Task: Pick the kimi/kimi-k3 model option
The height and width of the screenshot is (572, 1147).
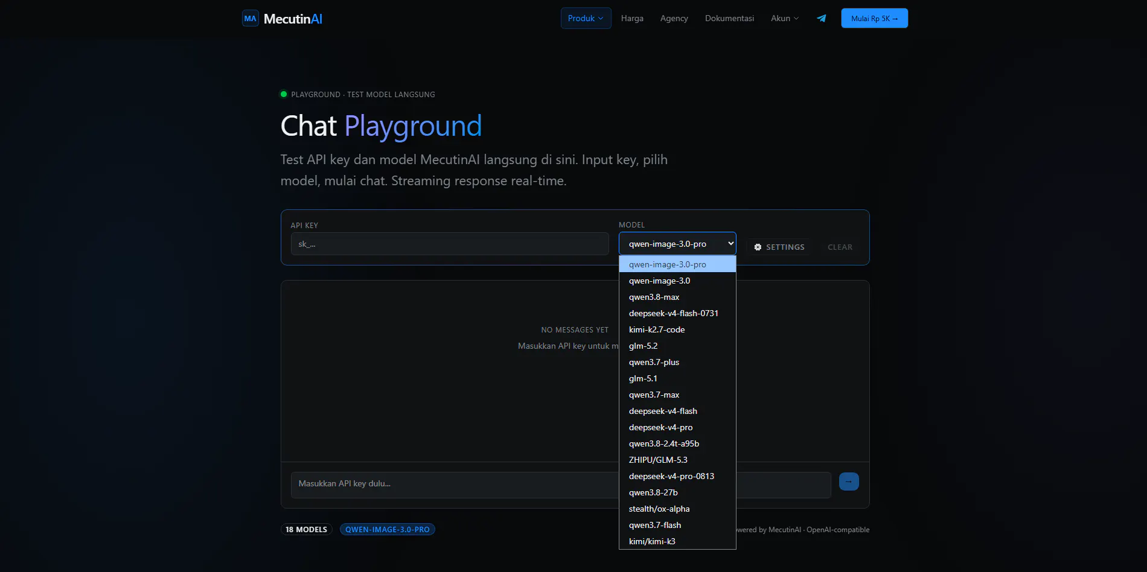Action: point(677,541)
